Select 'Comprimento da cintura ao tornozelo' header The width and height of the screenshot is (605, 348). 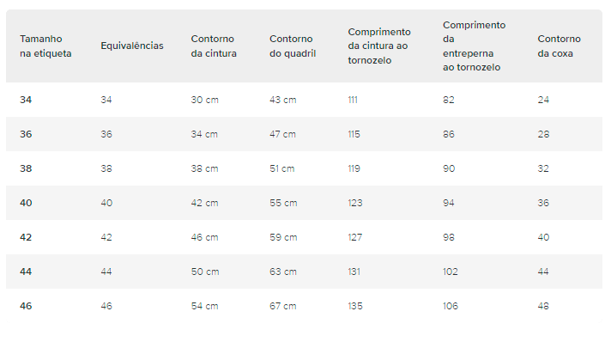click(379, 46)
